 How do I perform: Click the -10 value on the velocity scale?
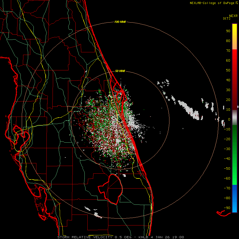click(227, 129)
